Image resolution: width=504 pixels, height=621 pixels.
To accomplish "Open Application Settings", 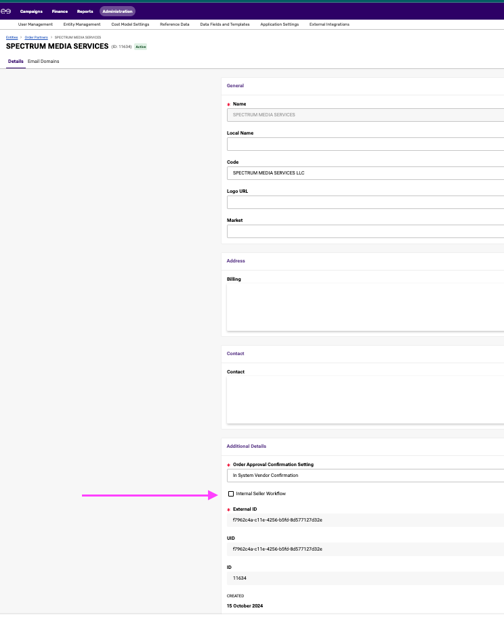I will (x=280, y=24).
